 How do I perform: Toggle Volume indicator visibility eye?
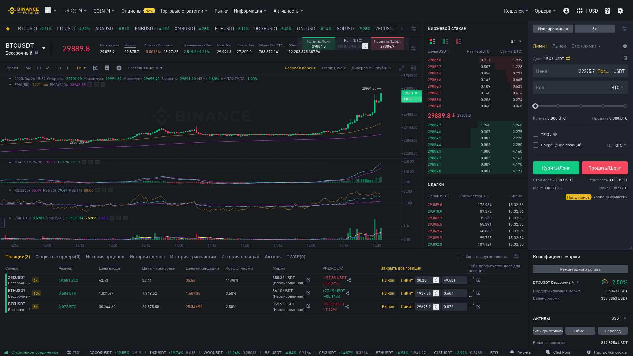(112, 218)
